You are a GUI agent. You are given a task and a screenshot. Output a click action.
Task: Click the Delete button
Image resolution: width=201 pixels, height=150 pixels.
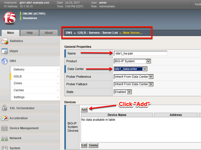pyautogui.click(x=93, y=145)
